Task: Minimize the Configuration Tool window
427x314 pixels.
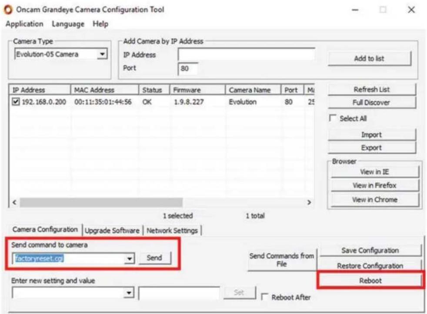Action: tap(355, 10)
